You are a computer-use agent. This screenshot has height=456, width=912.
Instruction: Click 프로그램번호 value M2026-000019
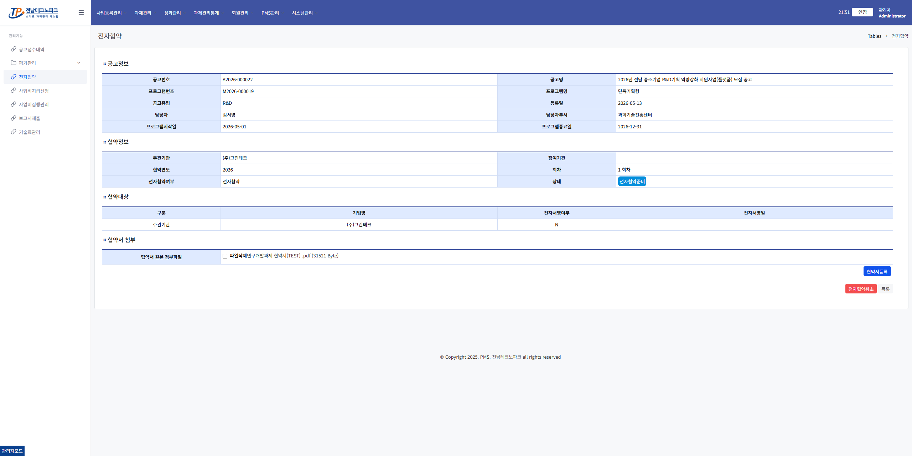click(238, 91)
